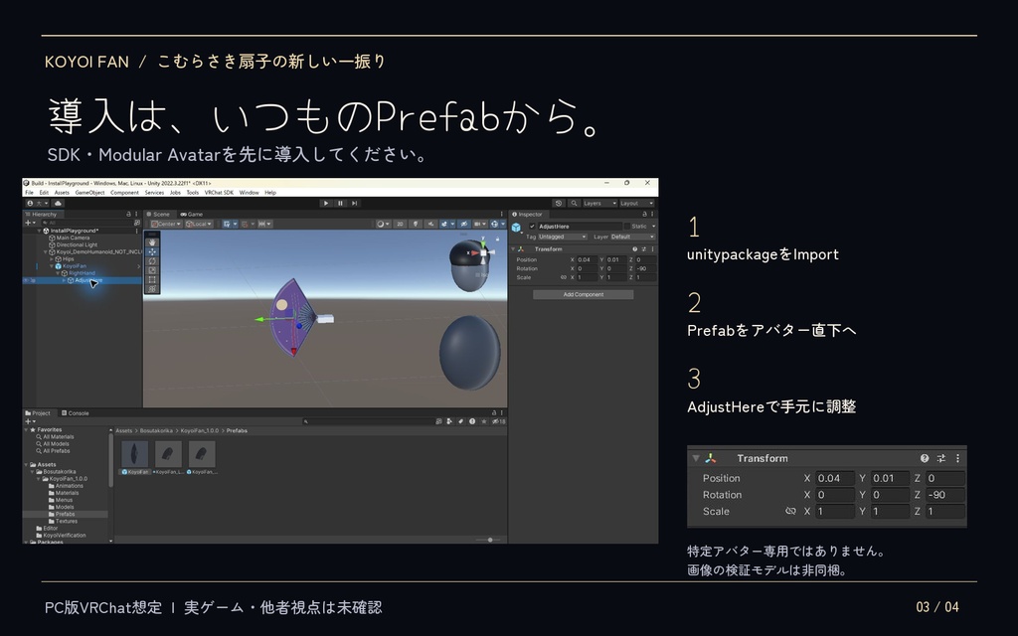
Task: Select Directional Light in Hierarchy
Action: click(x=77, y=245)
